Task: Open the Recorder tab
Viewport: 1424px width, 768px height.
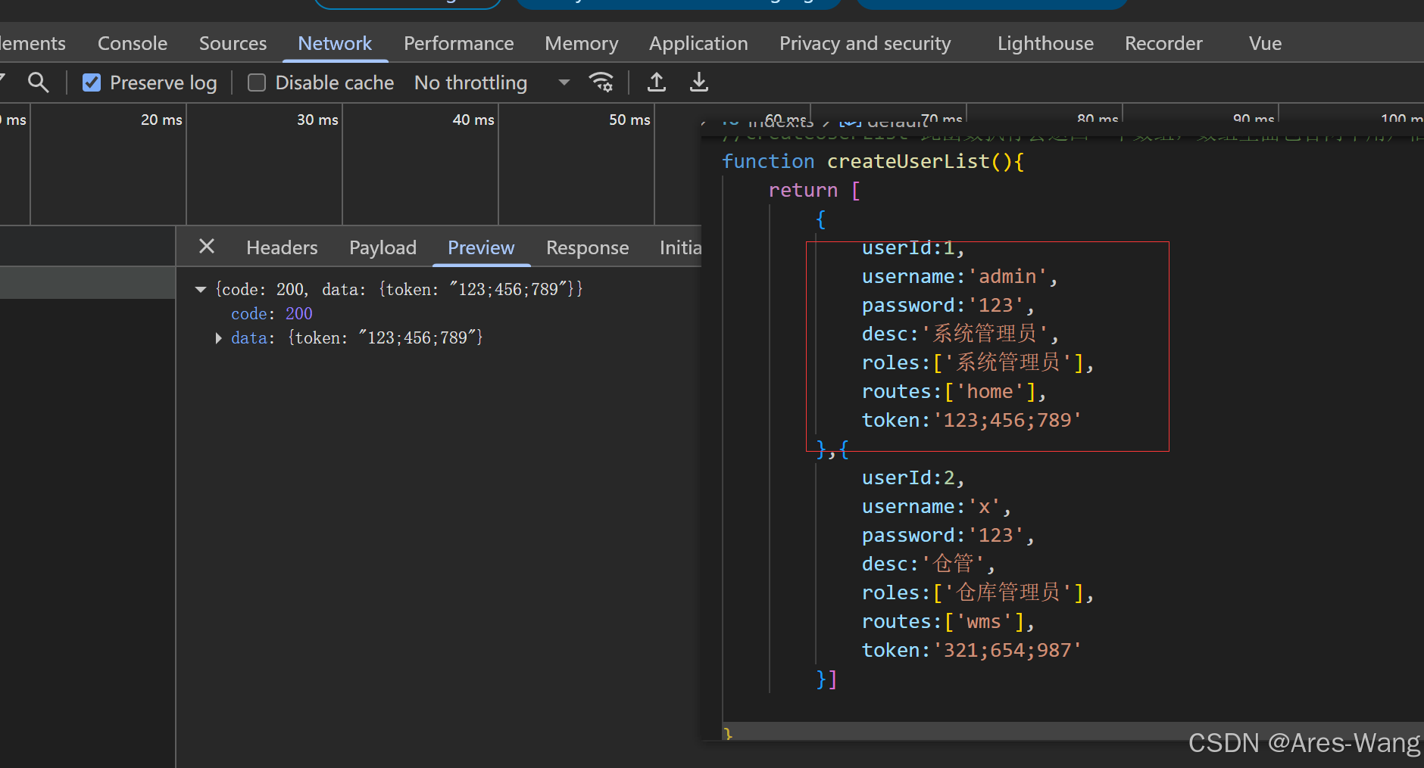Action: click(x=1163, y=43)
